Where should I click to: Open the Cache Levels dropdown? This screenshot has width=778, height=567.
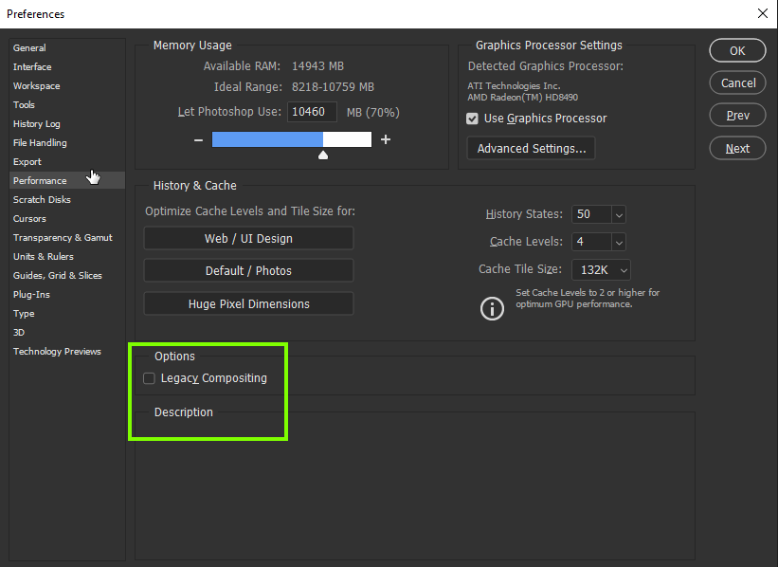(618, 242)
